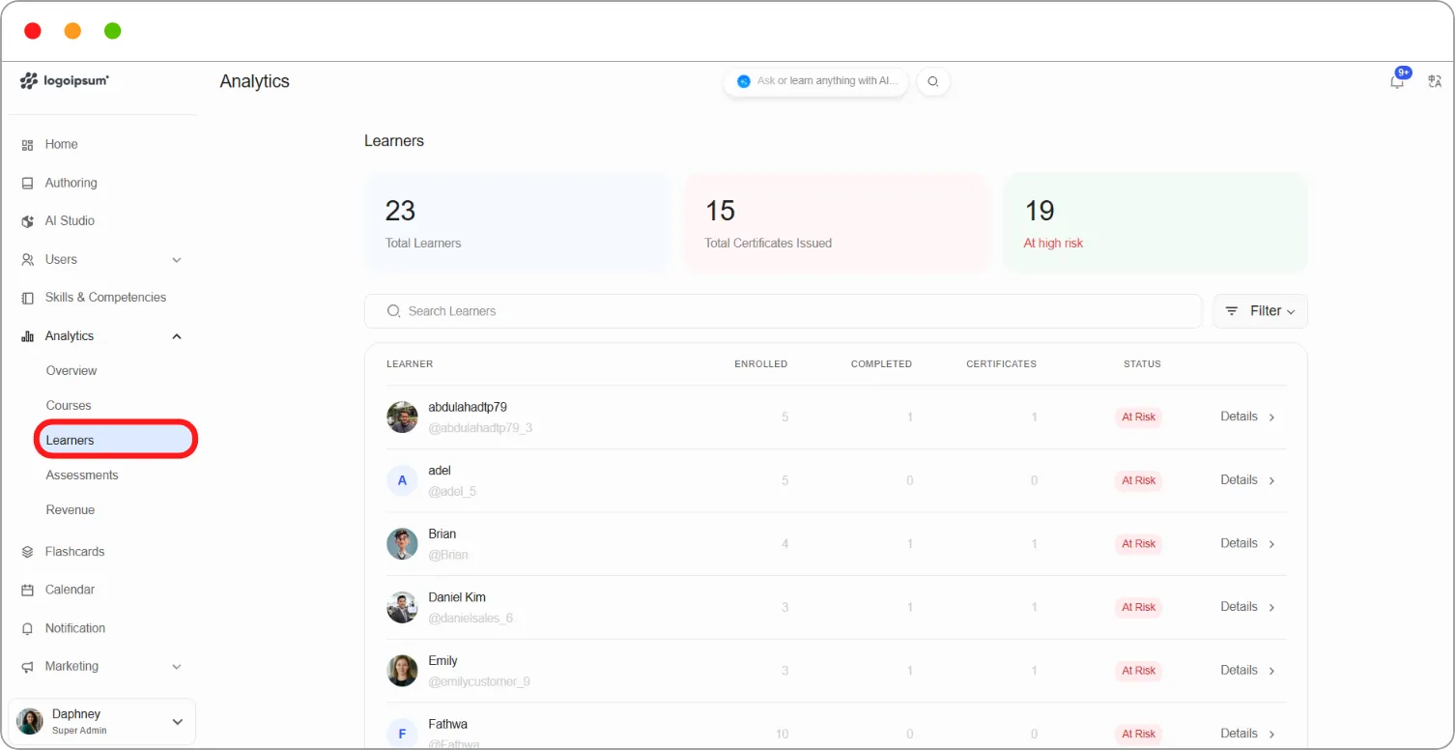This screenshot has height=750, width=1455.
Task: Click the CERTIFICATES column header
Action: point(1001,364)
